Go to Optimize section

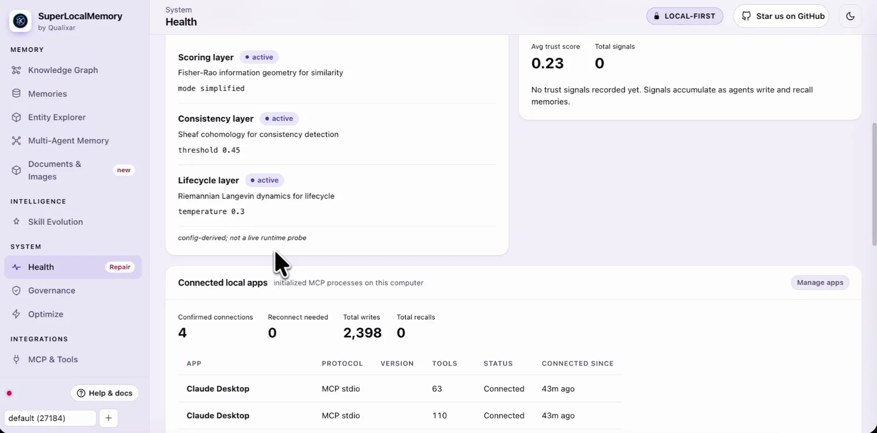73,314
